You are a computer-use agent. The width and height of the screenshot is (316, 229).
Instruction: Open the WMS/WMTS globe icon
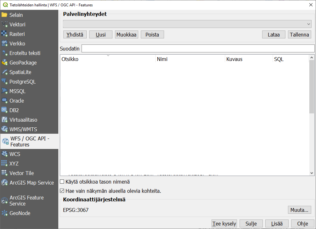(4, 129)
